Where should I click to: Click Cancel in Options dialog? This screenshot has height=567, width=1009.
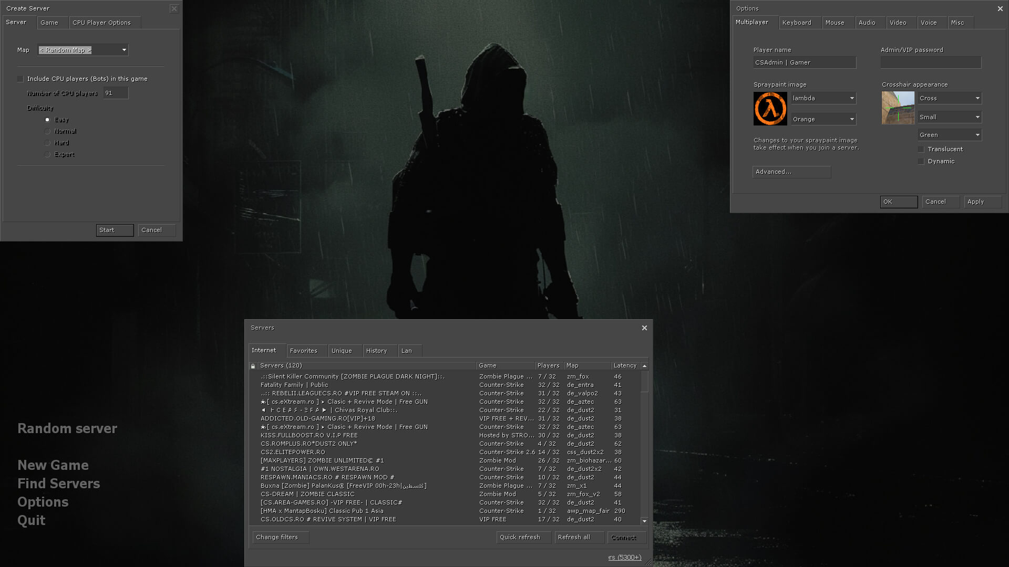pyautogui.click(x=941, y=202)
